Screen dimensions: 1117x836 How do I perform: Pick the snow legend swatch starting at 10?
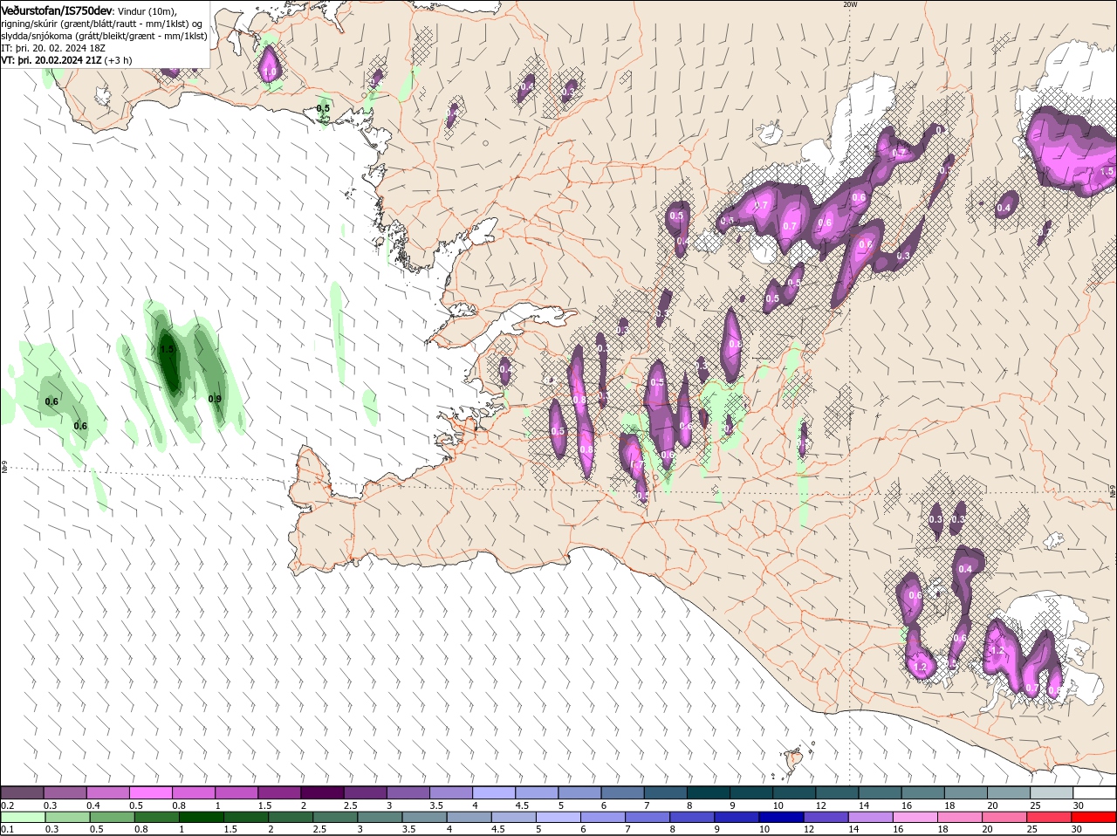click(x=795, y=792)
